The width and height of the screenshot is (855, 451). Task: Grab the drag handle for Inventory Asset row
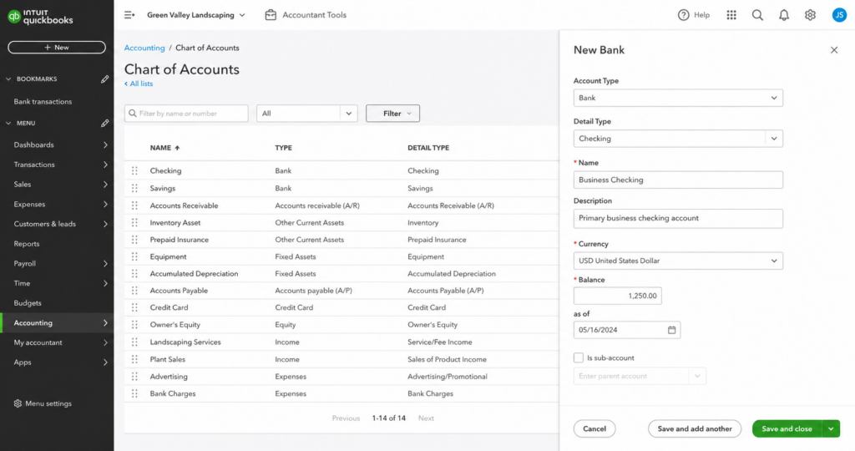tap(134, 222)
